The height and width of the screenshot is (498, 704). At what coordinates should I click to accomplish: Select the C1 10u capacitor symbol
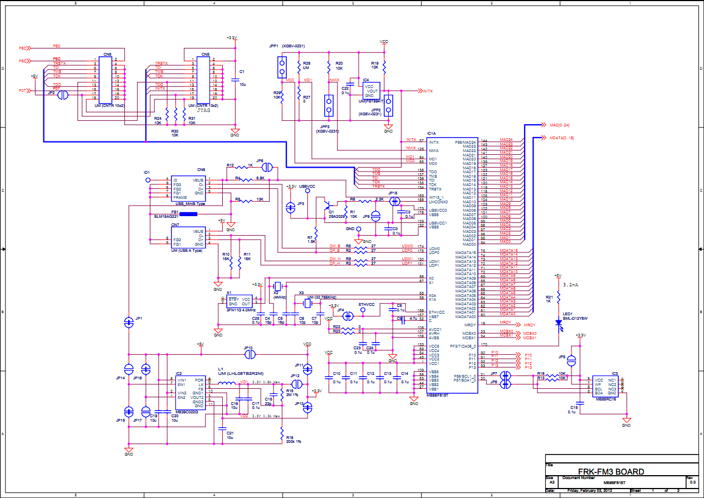click(233, 79)
